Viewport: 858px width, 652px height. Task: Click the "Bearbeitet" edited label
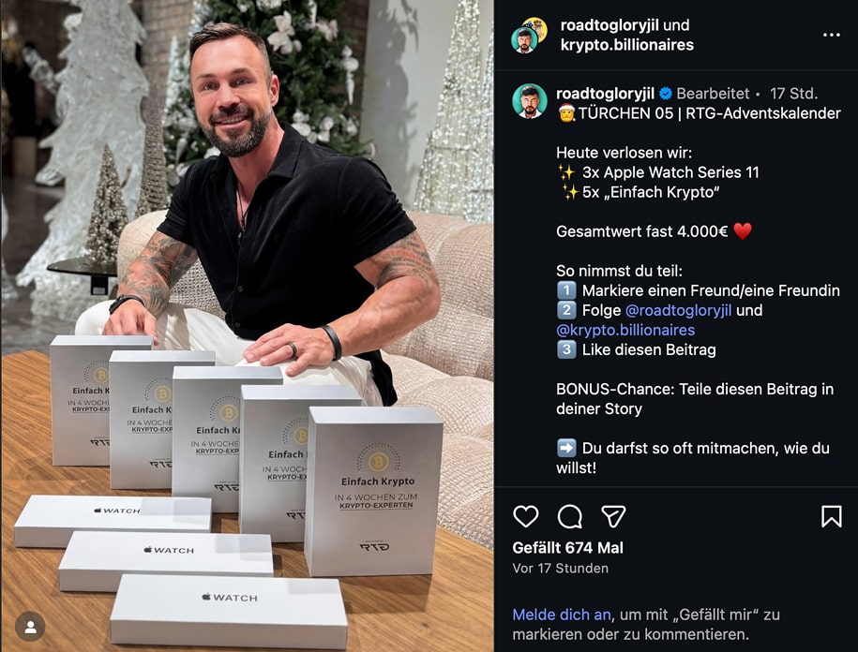(x=713, y=94)
